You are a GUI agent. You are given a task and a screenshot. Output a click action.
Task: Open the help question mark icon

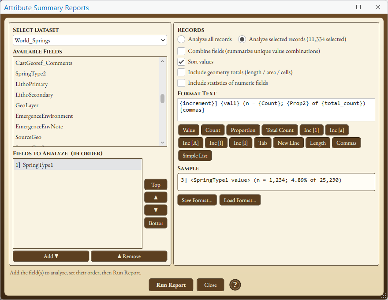pos(235,285)
